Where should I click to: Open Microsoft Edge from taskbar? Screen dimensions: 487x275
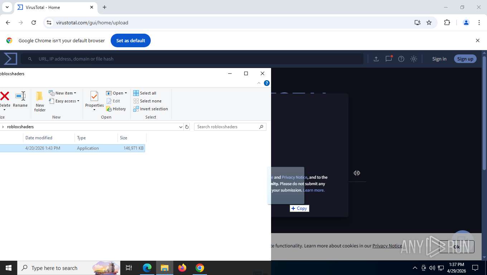coord(147,268)
